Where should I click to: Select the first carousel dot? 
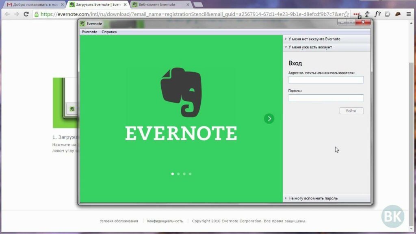pyautogui.click(x=173, y=174)
